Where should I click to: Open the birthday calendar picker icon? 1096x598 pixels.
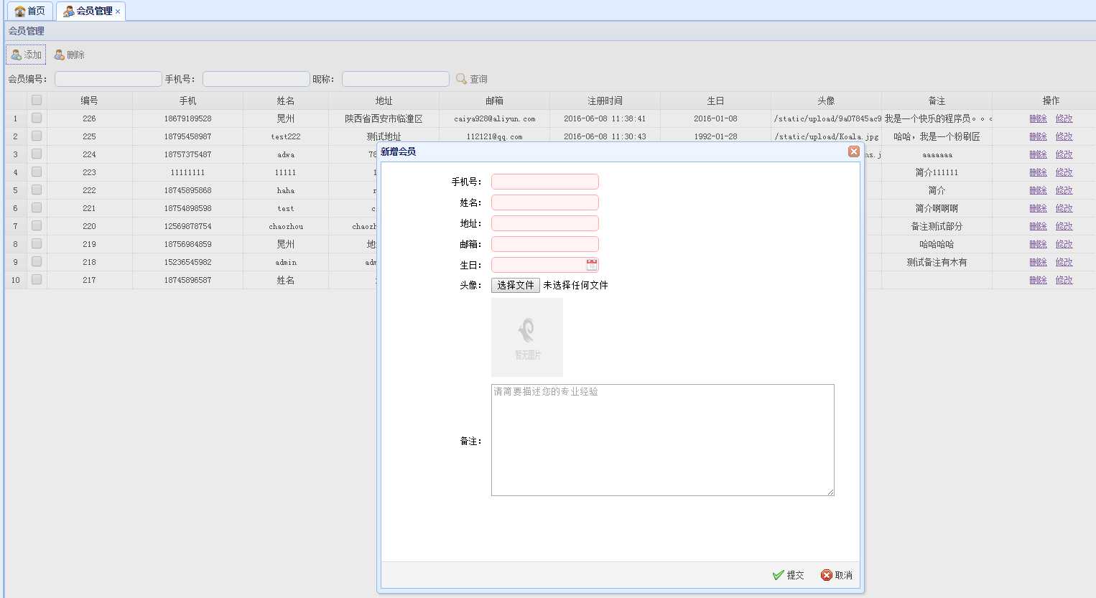point(592,265)
